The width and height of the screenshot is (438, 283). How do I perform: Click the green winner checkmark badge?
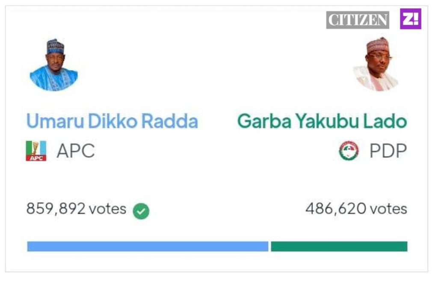pos(141,211)
